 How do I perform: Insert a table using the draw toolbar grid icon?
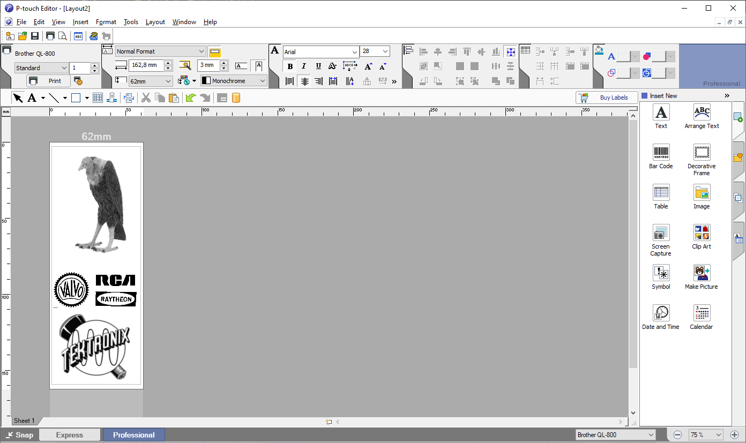98,98
